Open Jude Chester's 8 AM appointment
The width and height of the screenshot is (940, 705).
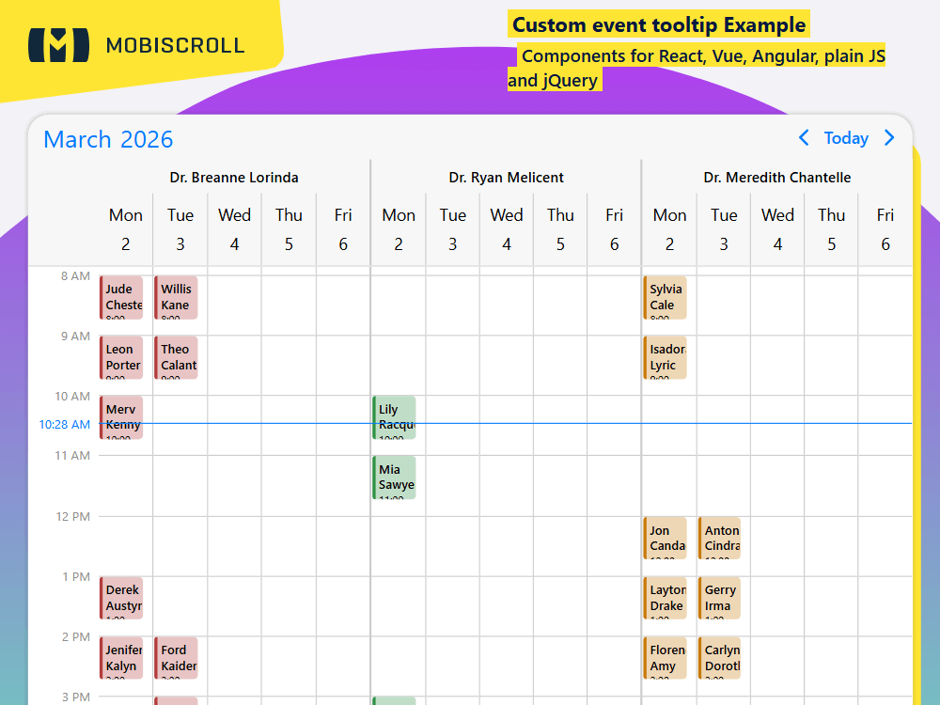[x=121, y=297]
